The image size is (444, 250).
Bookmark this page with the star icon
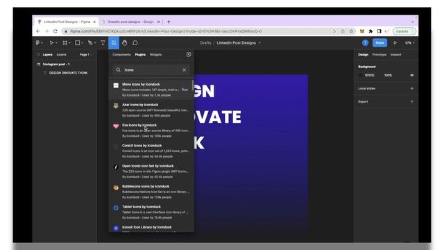(x=352, y=31)
